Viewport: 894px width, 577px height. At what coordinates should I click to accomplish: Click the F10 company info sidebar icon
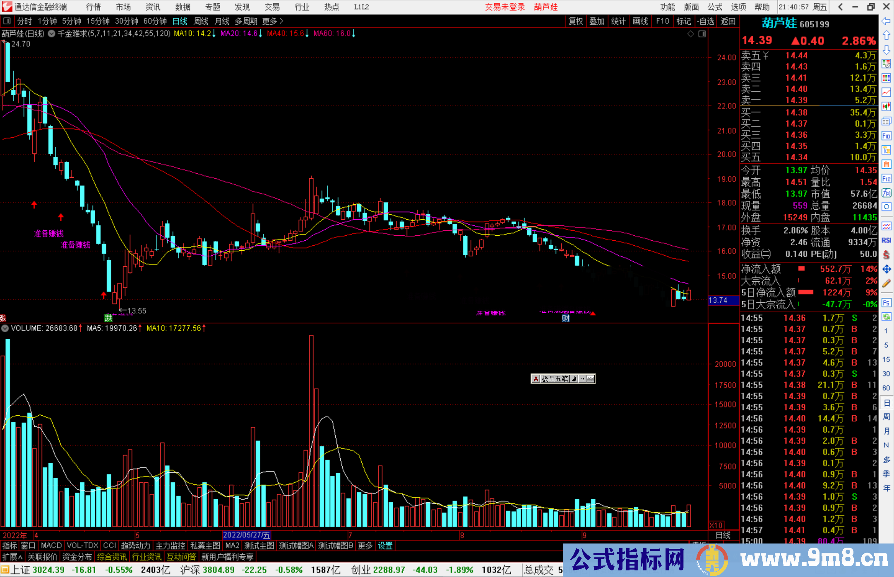886,136
